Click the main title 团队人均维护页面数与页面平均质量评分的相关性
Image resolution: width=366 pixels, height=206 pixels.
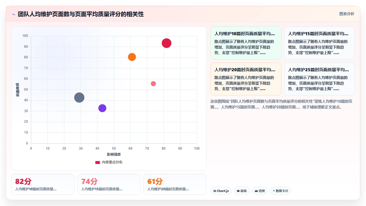[x=81, y=14]
